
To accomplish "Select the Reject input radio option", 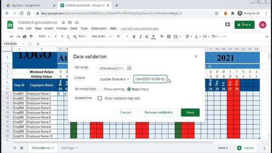I will coord(129,89).
